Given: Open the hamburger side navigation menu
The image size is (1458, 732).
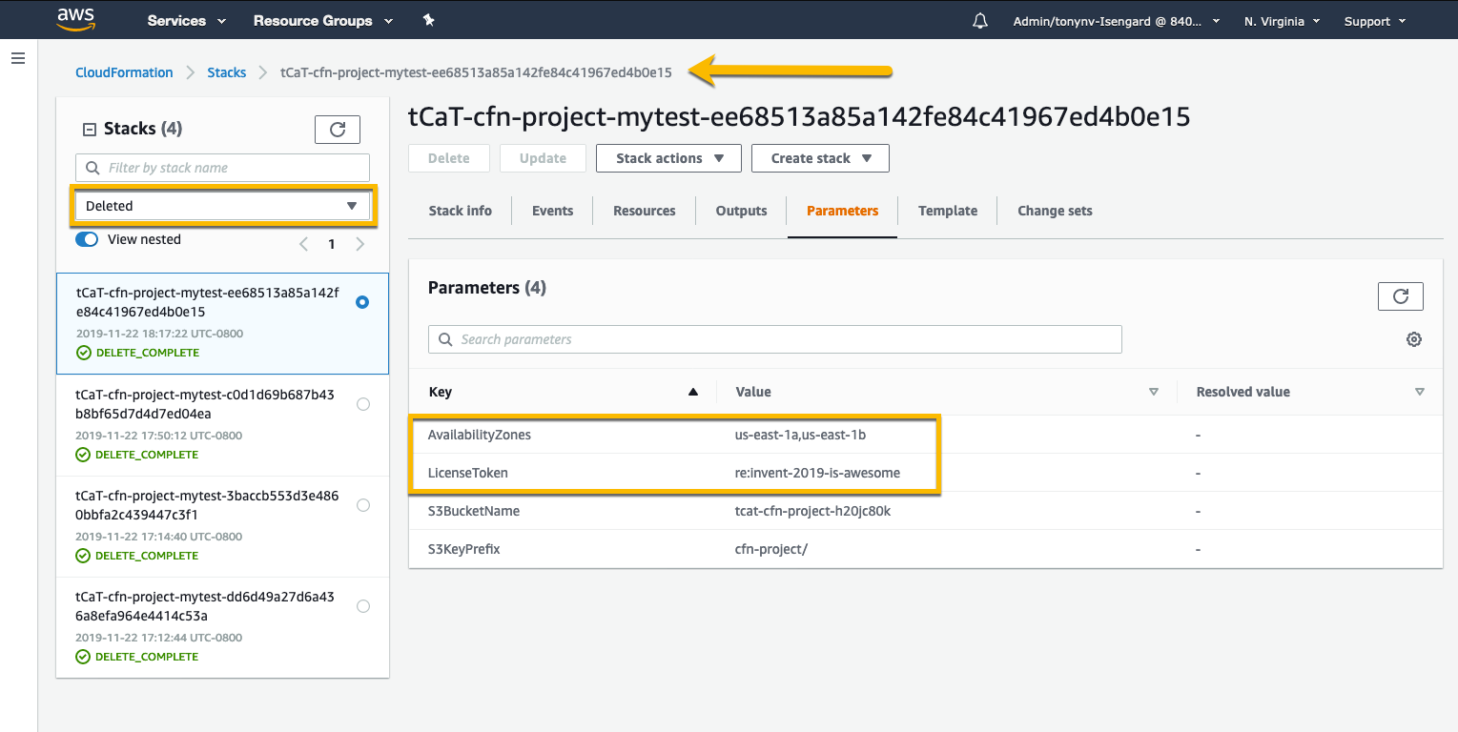Looking at the screenshot, I should click(x=17, y=58).
